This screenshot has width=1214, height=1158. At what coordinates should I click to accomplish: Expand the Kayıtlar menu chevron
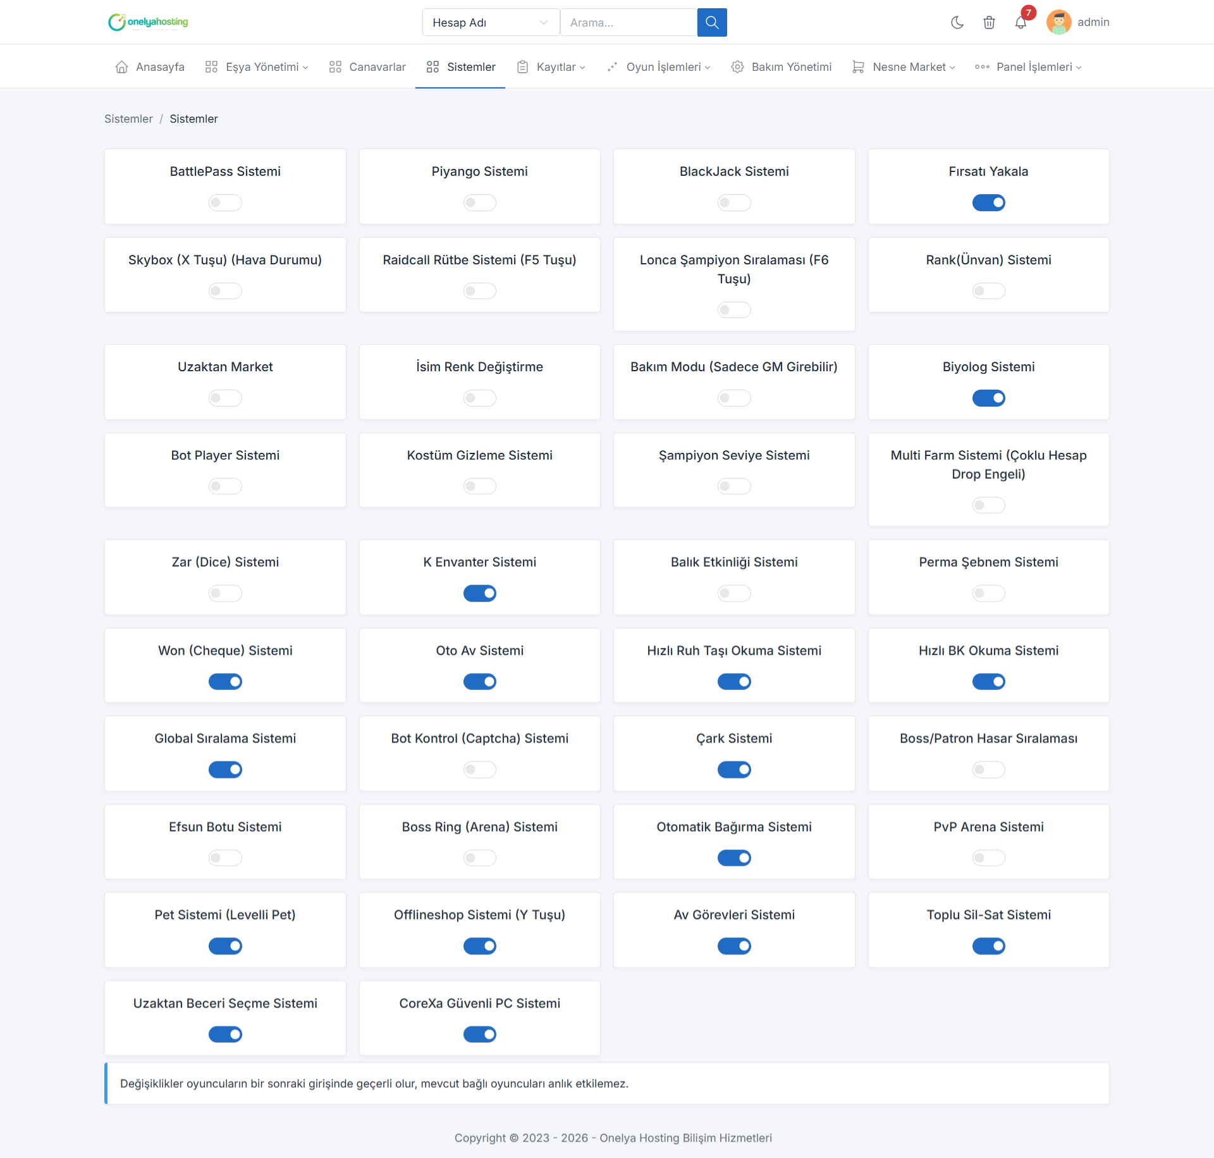(x=582, y=68)
